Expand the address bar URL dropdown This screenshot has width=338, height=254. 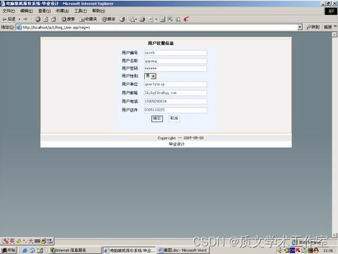[299, 27]
